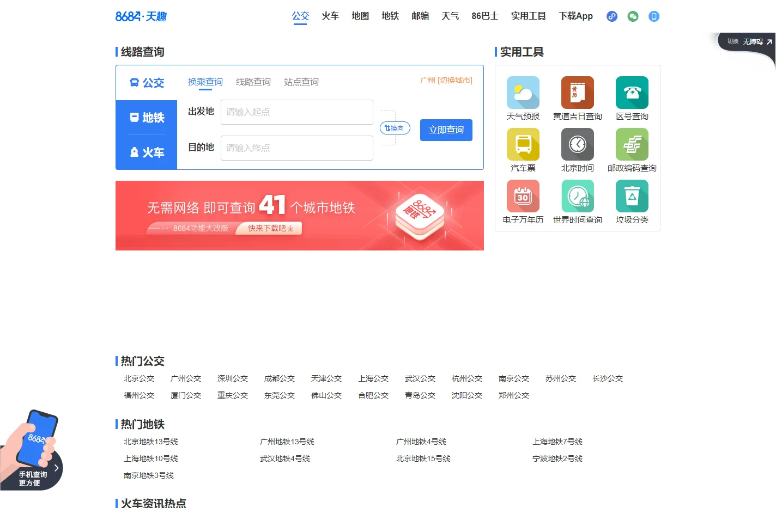Open the 垃圾分类 trash sorting icon
This screenshot has width=776, height=508.
[x=632, y=196]
